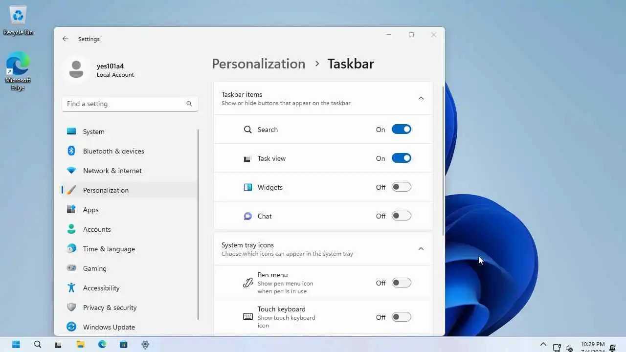Launch Microsoft Edge from the taskbar
The width and height of the screenshot is (626, 352).
click(102, 344)
